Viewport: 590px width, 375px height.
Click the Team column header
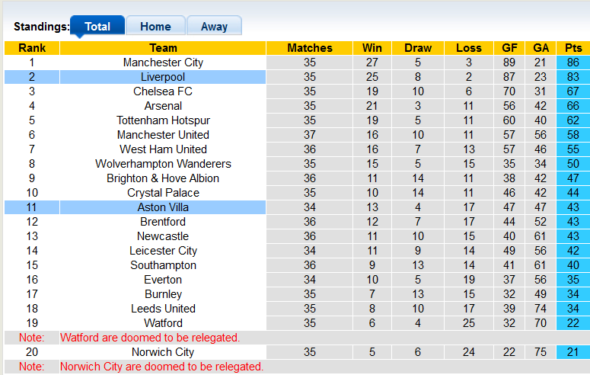(163, 48)
